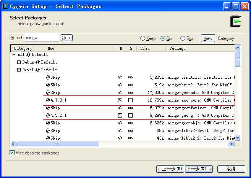Click New column header
This screenshot has width=251, height=178.
pos(80,48)
